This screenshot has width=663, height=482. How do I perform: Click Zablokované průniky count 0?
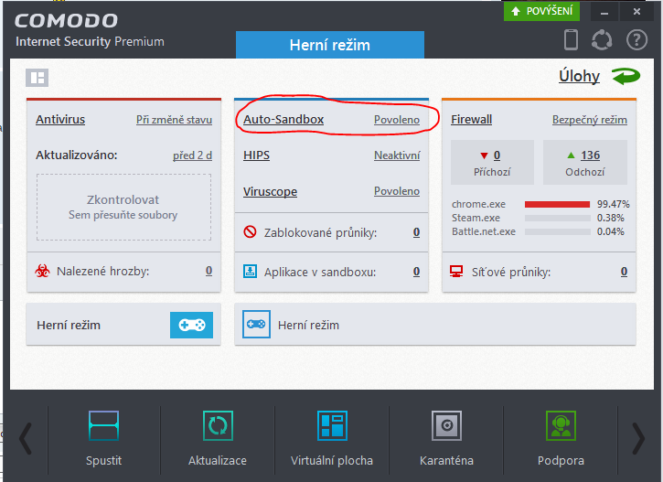point(416,232)
